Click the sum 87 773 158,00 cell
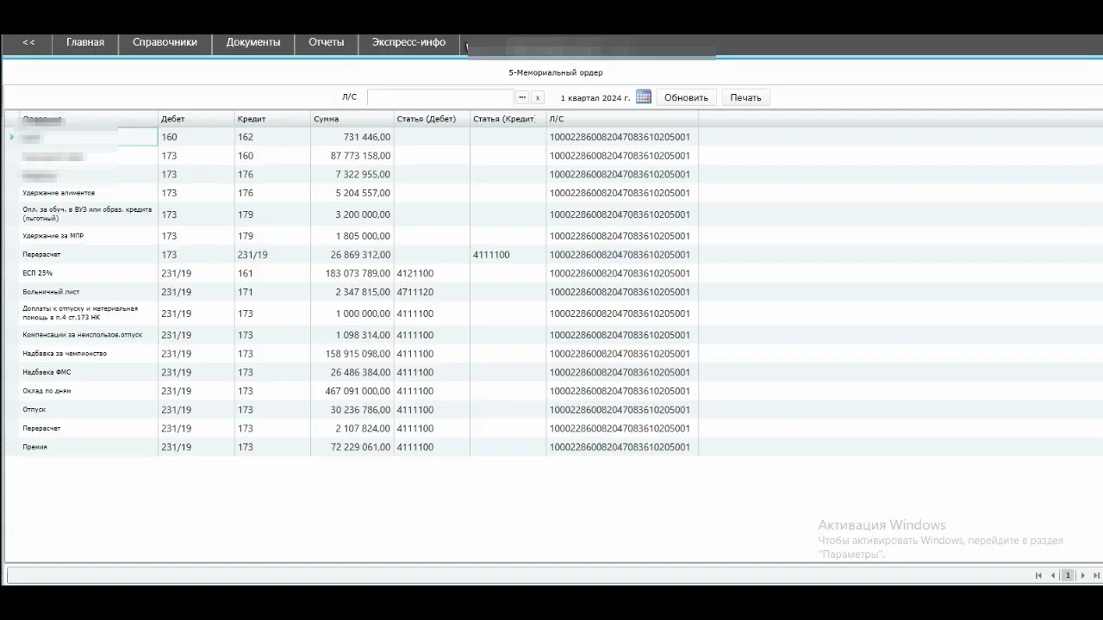Image resolution: width=1103 pixels, height=620 pixels. 352,156
